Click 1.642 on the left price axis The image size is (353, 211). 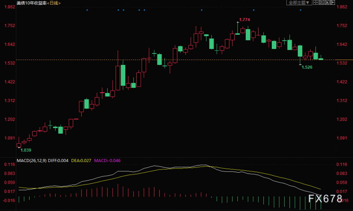[10, 44]
